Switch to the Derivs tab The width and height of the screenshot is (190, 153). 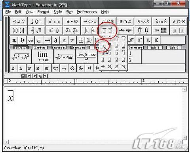pyautogui.click(x=40, y=47)
